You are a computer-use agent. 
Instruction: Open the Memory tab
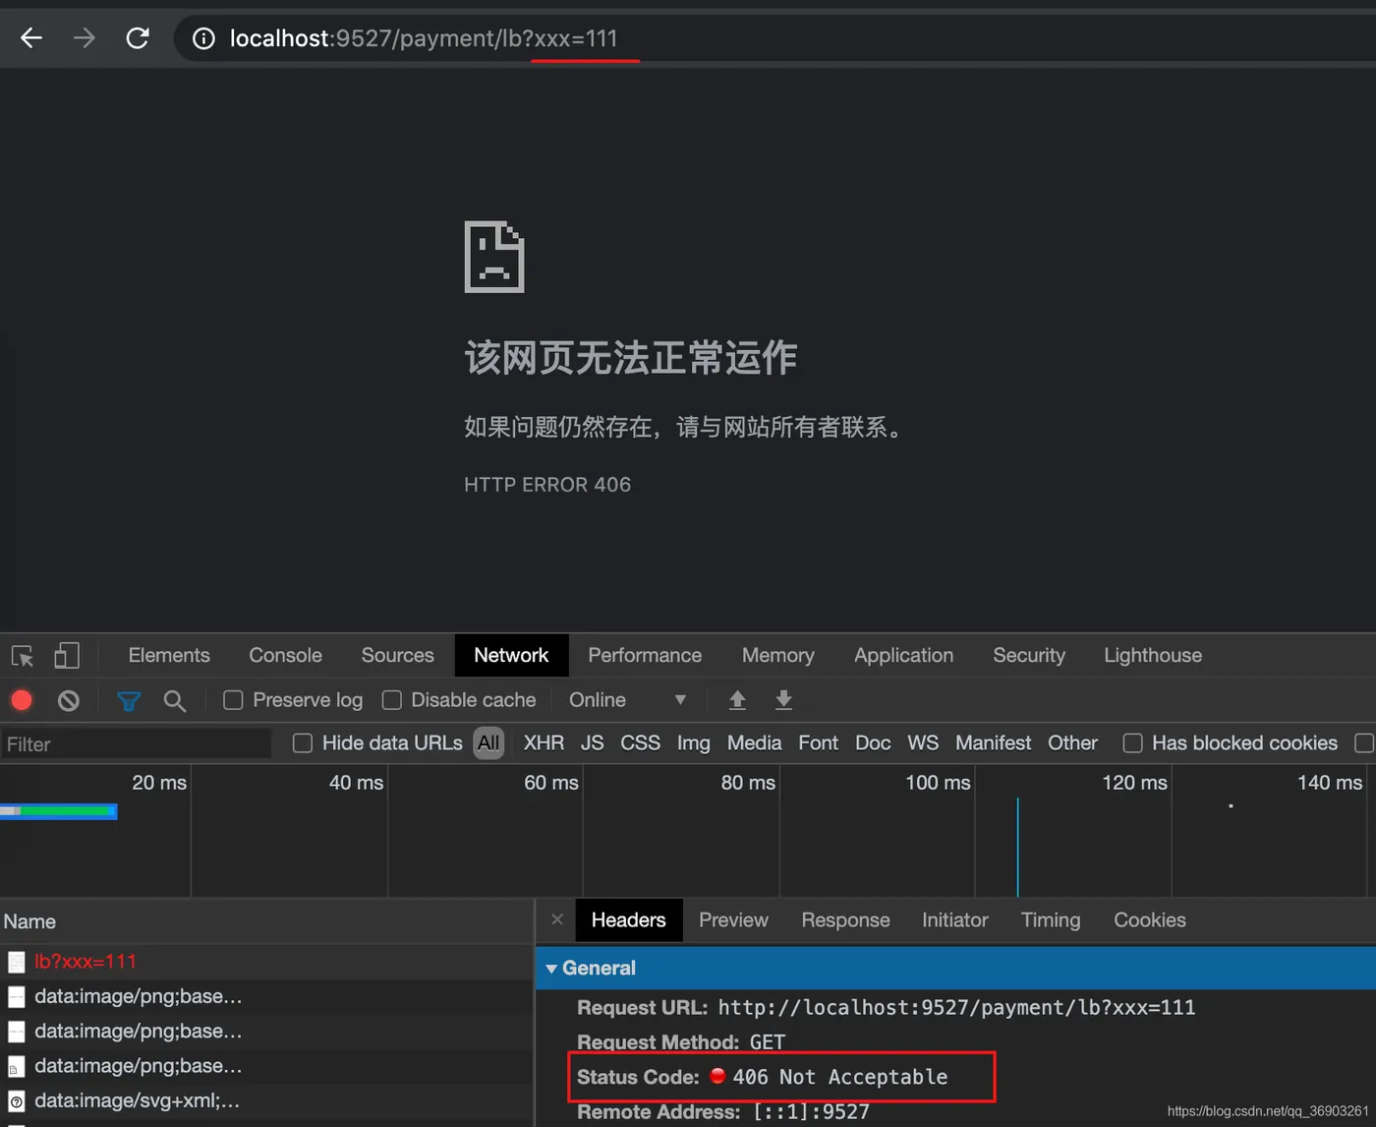tap(777, 656)
